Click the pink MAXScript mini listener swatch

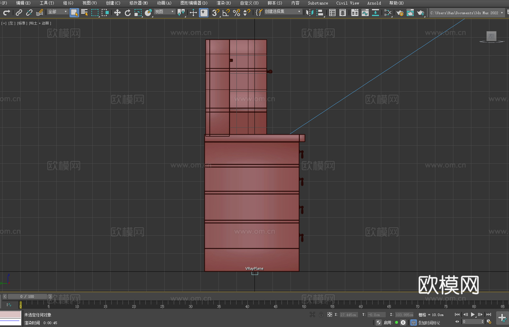pos(10,314)
